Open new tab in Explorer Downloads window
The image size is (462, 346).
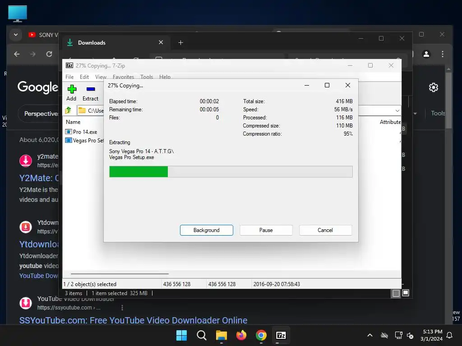[180, 43]
